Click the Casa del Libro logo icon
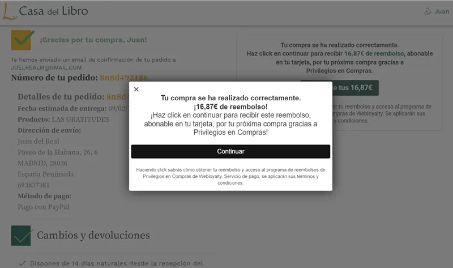The width and height of the screenshot is (453, 268). tap(8, 11)
